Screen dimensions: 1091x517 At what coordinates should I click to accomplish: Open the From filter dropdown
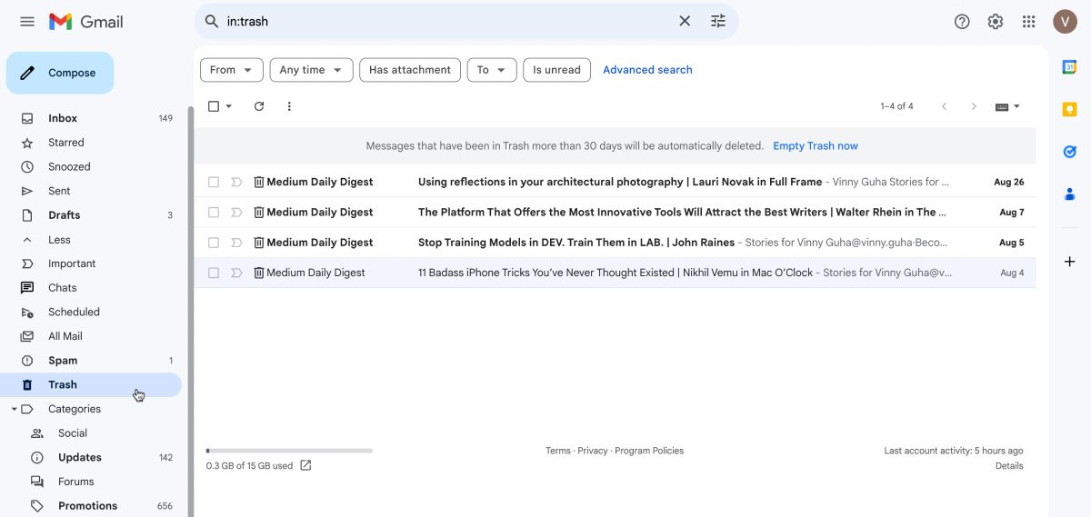[231, 70]
